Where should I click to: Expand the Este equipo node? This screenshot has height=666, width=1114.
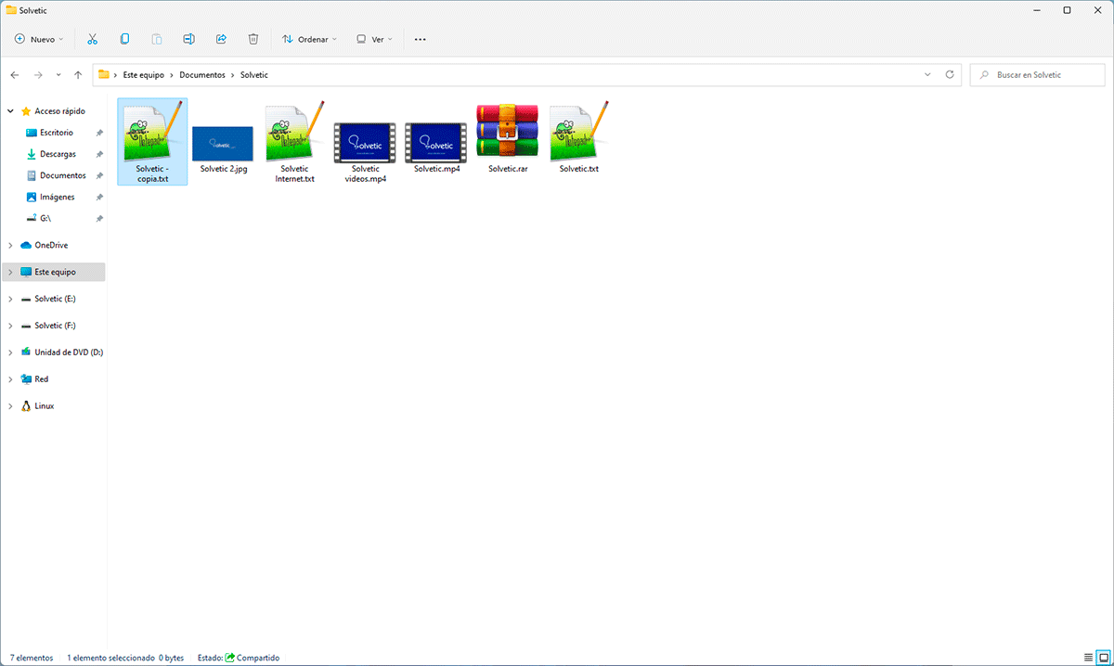tap(10, 272)
